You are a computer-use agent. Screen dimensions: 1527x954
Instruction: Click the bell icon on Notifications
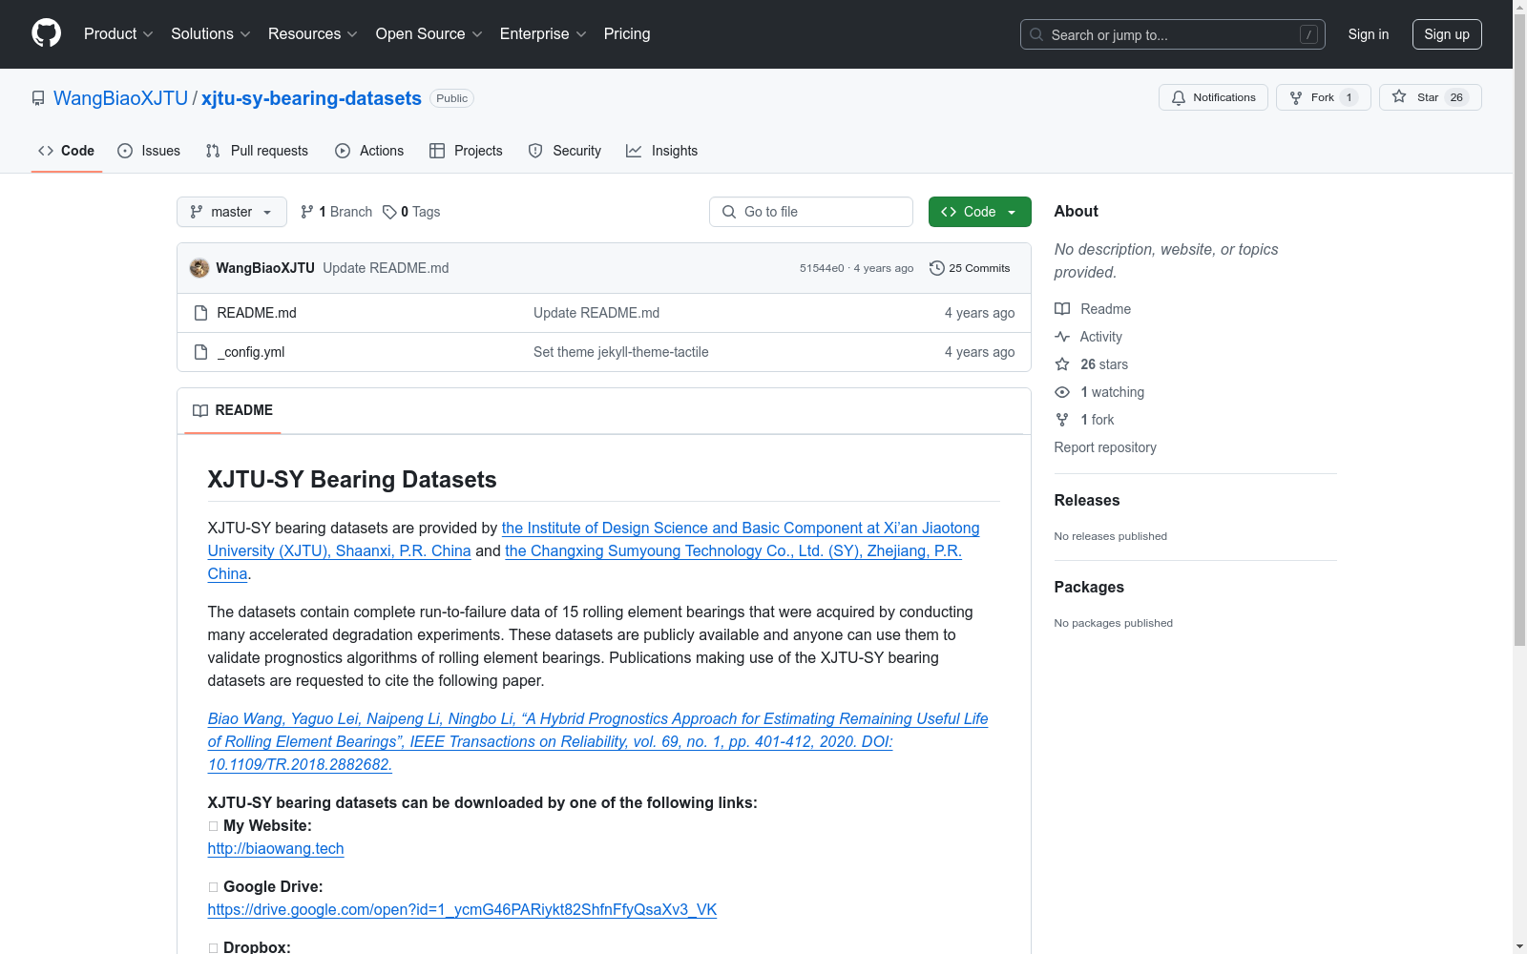(x=1179, y=97)
